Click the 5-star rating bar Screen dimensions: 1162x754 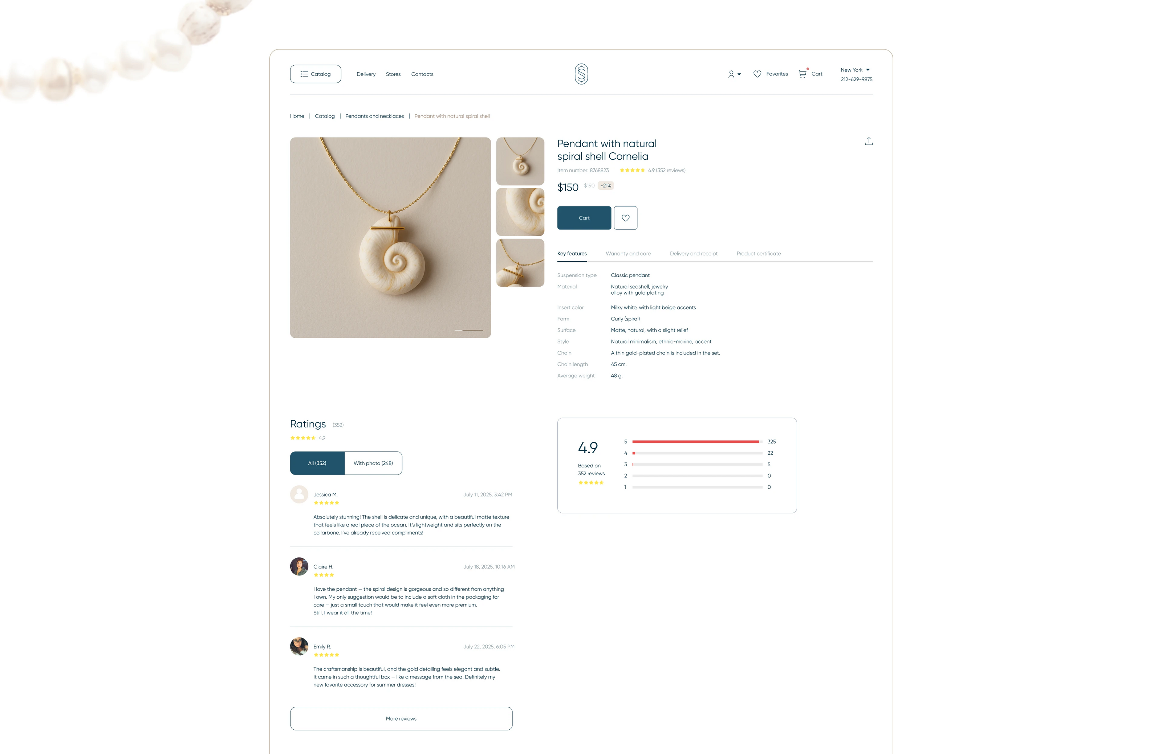697,442
